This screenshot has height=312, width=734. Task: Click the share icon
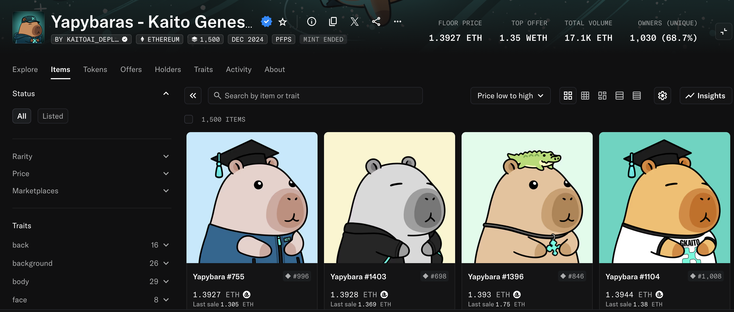[x=376, y=22]
